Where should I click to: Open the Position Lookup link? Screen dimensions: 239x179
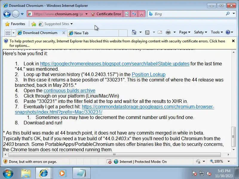pos(148,74)
